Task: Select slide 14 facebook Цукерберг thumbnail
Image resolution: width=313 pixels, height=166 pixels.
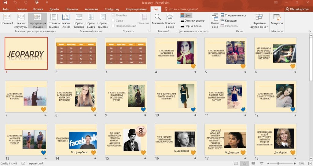Action: point(76,140)
